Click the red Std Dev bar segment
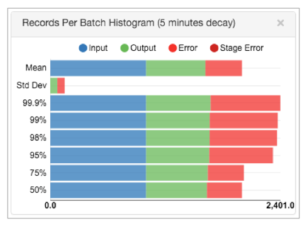Viewport: 307px width, 226px height. [x=61, y=85]
